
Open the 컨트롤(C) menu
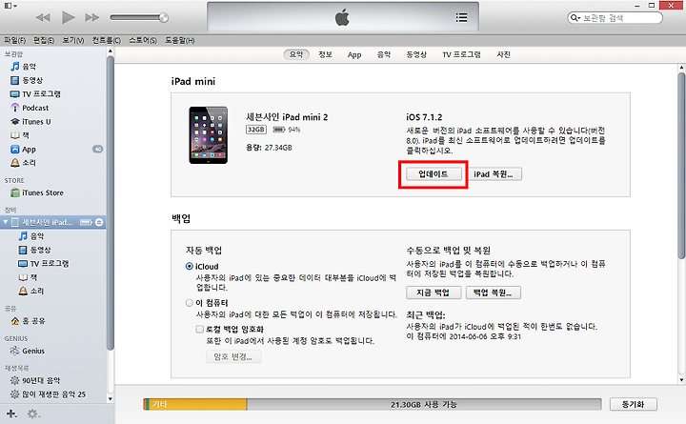pos(107,40)
